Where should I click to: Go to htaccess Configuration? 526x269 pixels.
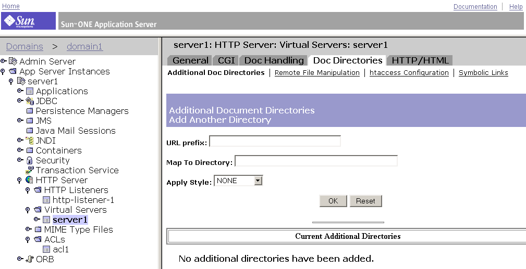(409, 73)
